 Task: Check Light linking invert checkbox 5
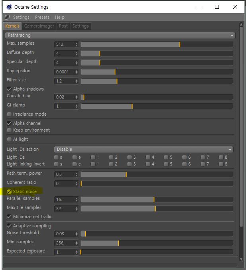(x=166, y=164)
